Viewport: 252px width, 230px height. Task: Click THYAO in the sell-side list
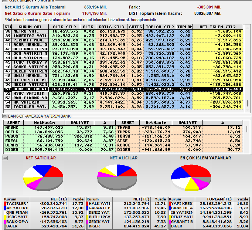point(124,128)
